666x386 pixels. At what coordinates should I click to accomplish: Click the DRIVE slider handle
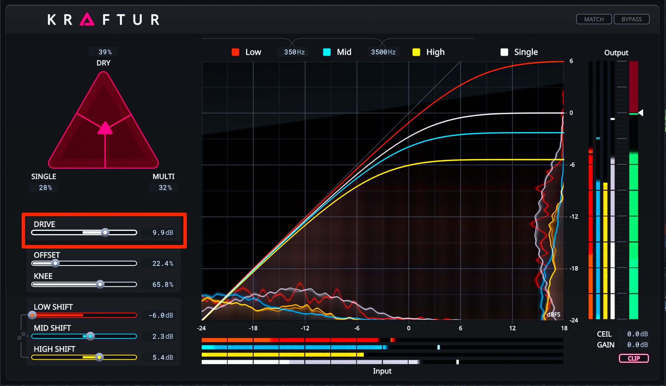tap(105, 233)
